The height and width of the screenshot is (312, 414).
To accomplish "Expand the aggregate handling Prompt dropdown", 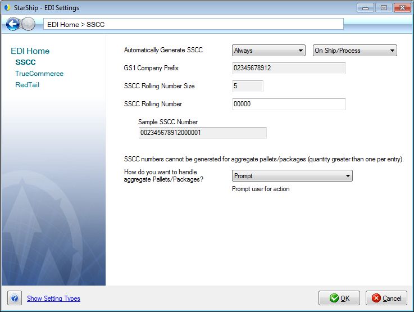I will click(x=292, y=176).
